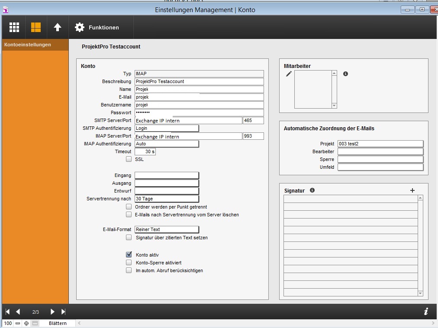
Task: Edit Mitarbeiter with the pencil icon
Action: (x=289, y=74)
